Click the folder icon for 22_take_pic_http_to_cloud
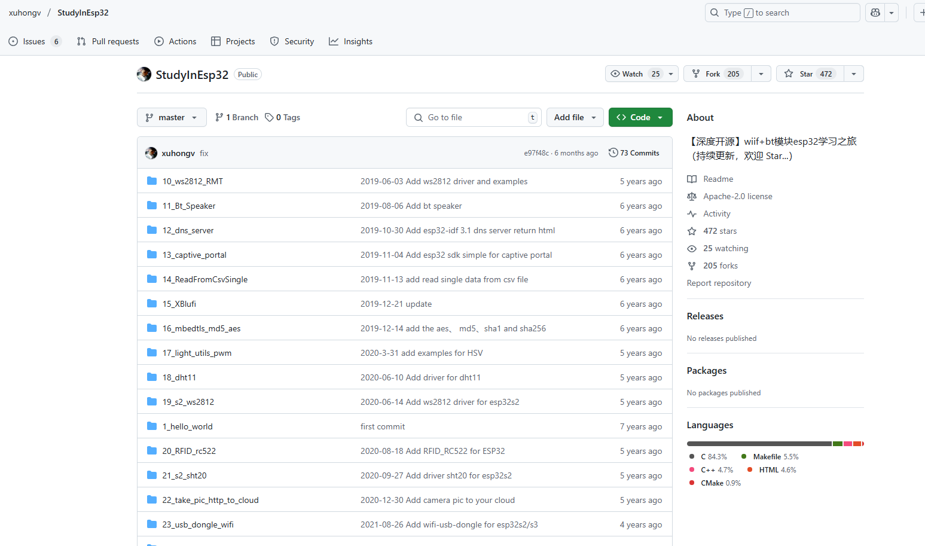Viewport: 925px width, 546px height. (x=152, y=499)
